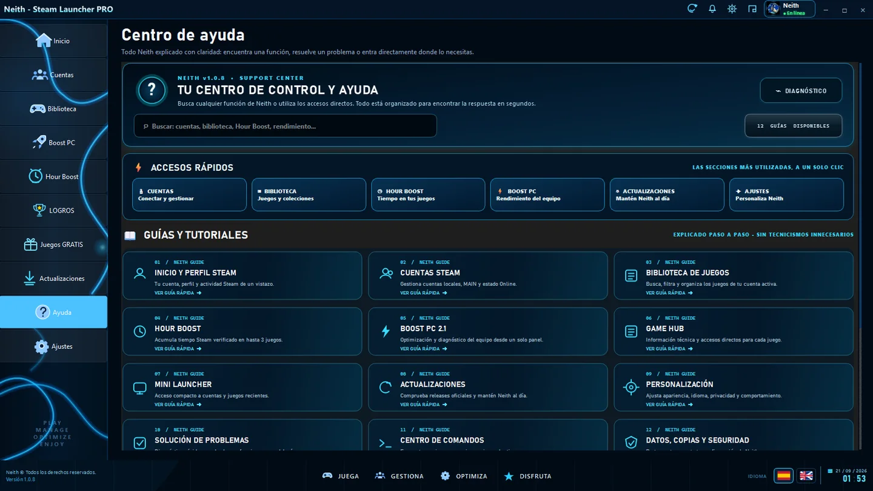This screenshot has height=491, width=873.
Task: Click the home icon beside Inicio
Action: (x=44, y=40)
